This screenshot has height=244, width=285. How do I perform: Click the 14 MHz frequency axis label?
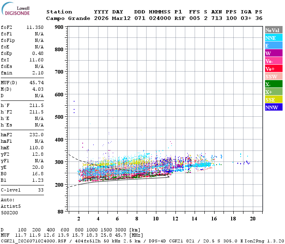195,219
